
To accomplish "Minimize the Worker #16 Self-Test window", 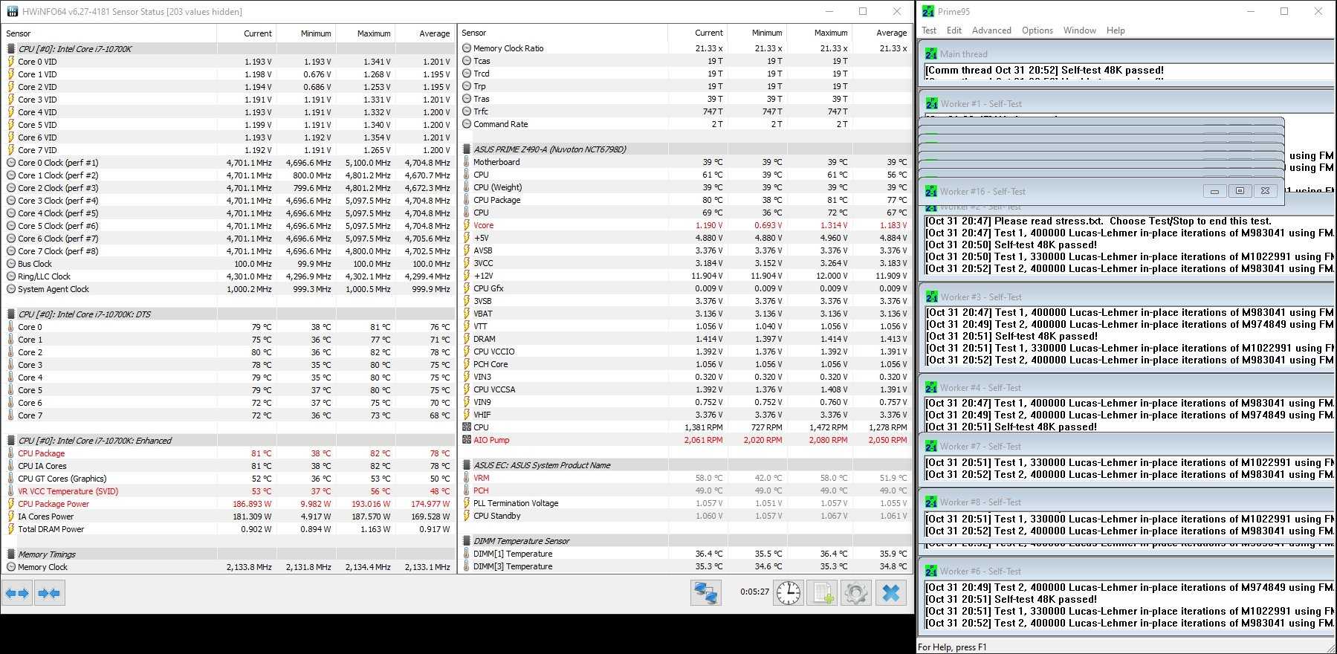I will tap(1214, 191).
